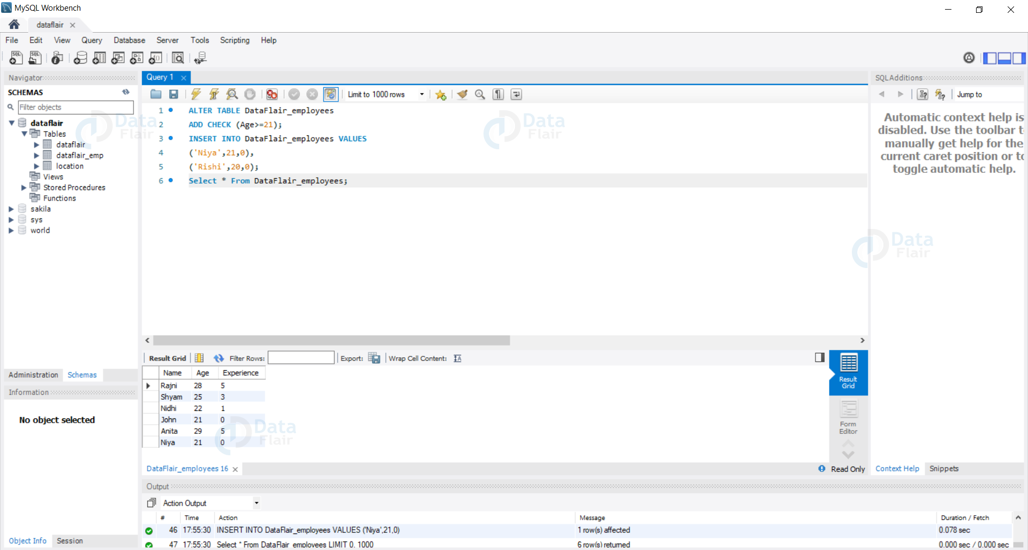Toggle the right SQL Additions panel

click(x=1019, y=58)
